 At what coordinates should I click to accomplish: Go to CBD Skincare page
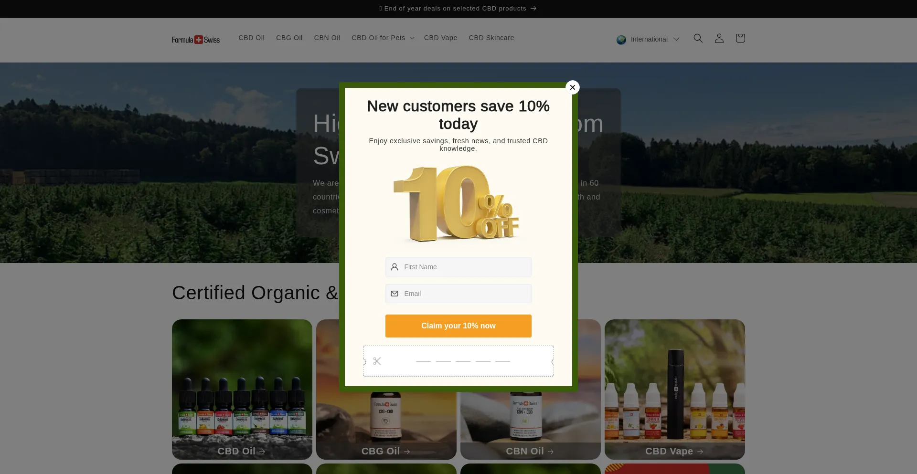tap(491, 38)
